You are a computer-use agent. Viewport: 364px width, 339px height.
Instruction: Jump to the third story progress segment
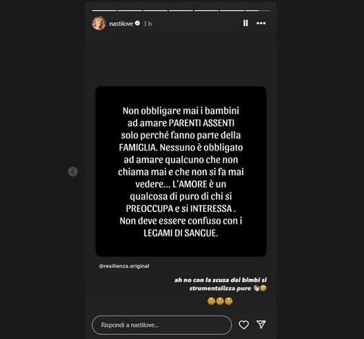[155, 10]
